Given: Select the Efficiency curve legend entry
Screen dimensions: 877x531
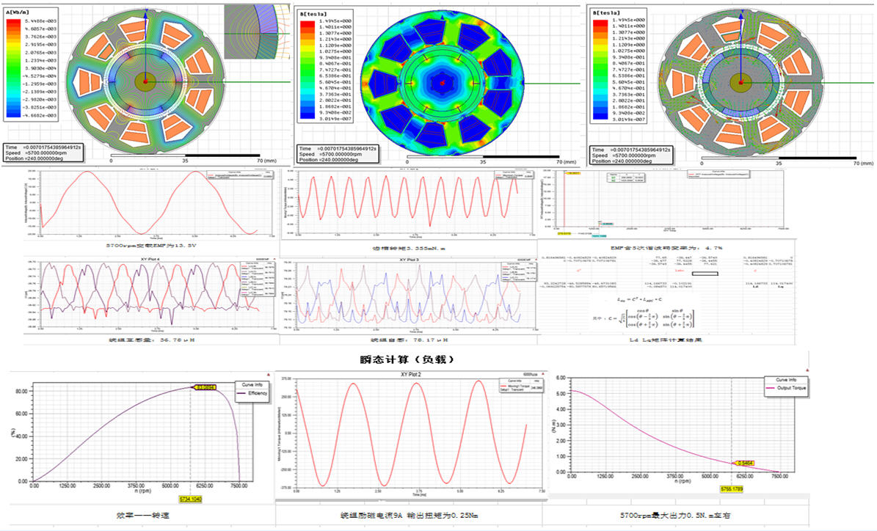Looking at the screenshot, I should [254, 395].
